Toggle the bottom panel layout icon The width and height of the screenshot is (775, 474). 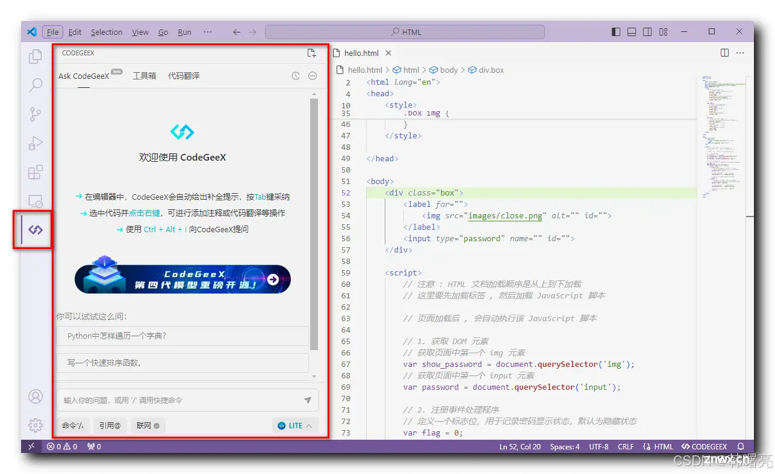[632, 32]
